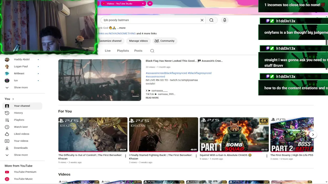The image size is (328, 184).
Task: Open Downloads icon in sidebar
Action: click(x=7, y=148)
